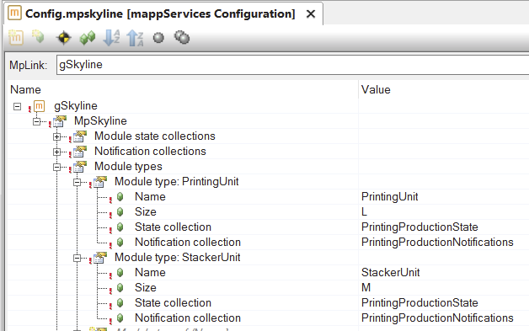
Task: Focus the MpLink input field
Action: [x=292, y=65]
